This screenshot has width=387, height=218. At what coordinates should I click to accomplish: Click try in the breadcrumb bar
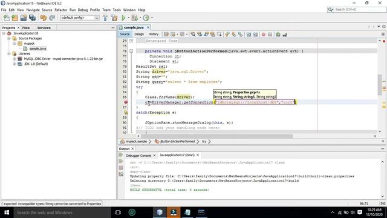204,141
